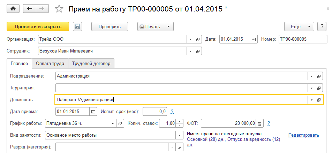Click the Организация field Трейд ООО
The height and width of the screenshot is (153, 332).
(112, 39)
